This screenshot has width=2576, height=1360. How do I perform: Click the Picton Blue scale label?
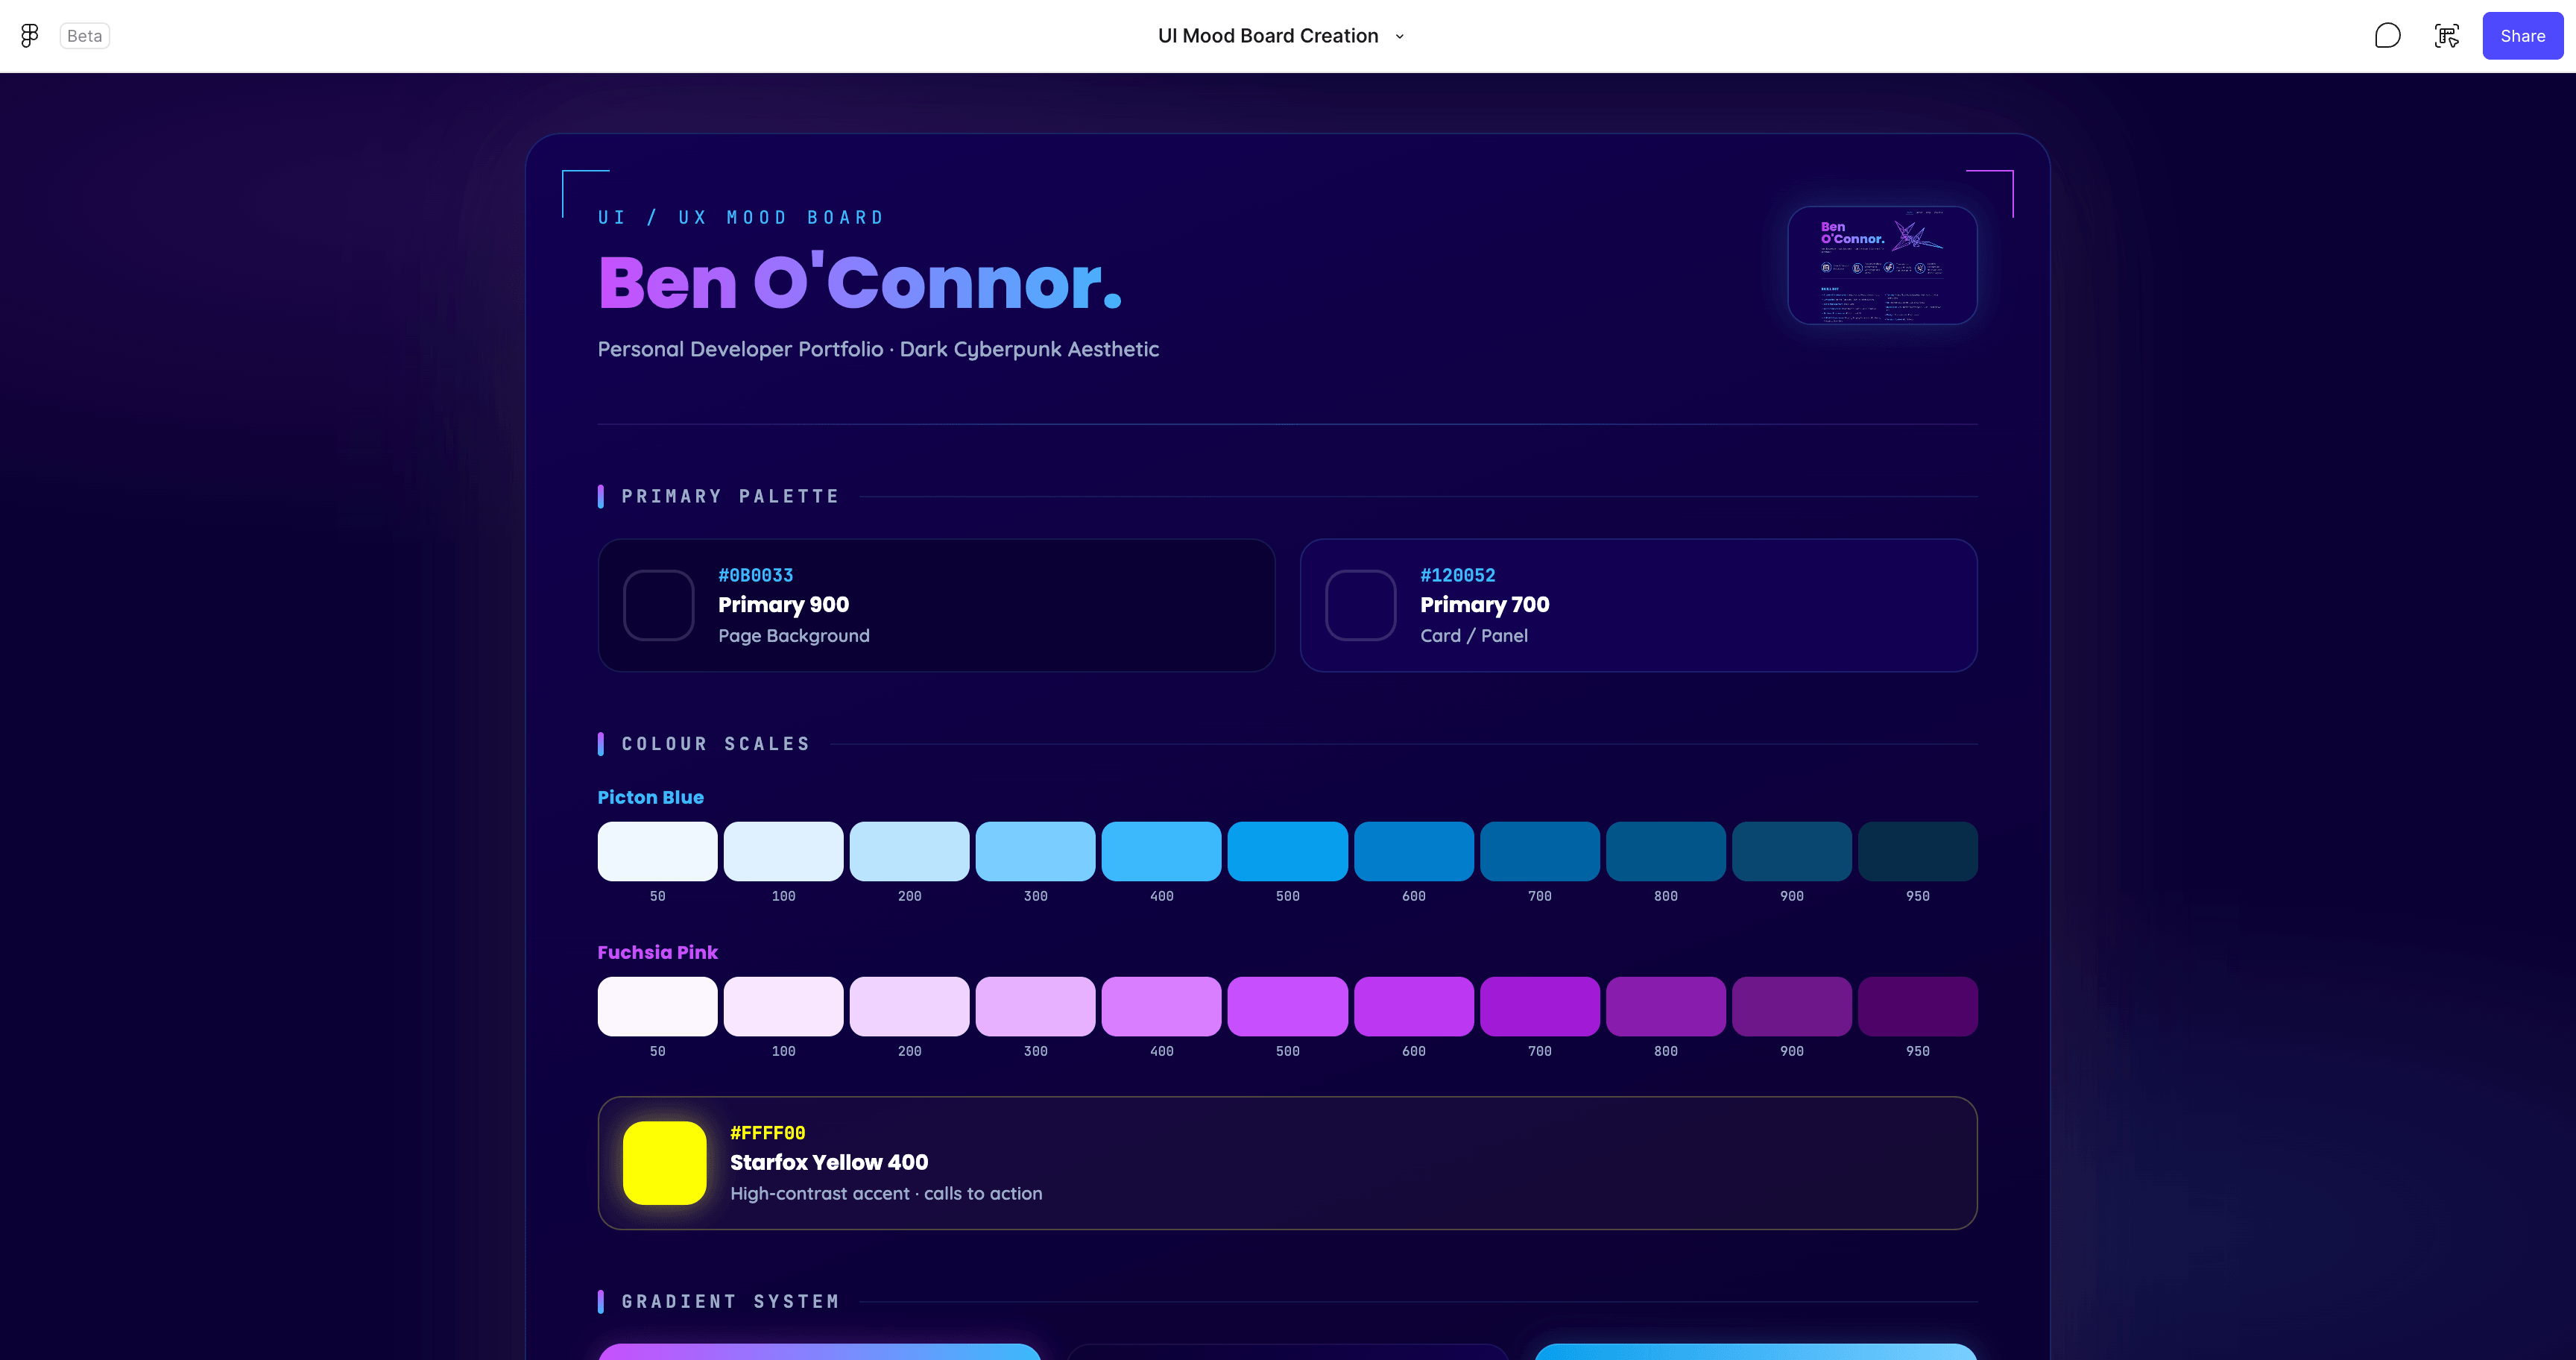pyautogui.click(x=650, y=797)
